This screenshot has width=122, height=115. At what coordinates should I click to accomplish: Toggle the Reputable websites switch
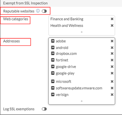44,11
